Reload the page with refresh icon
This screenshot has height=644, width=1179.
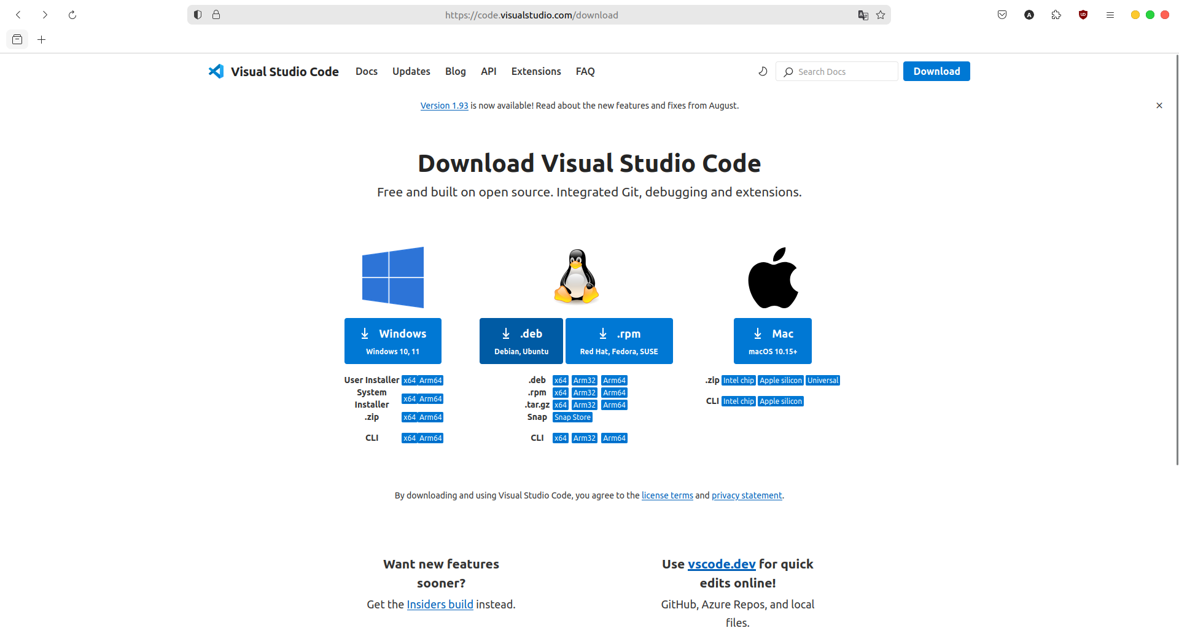(x=72, y=15)
